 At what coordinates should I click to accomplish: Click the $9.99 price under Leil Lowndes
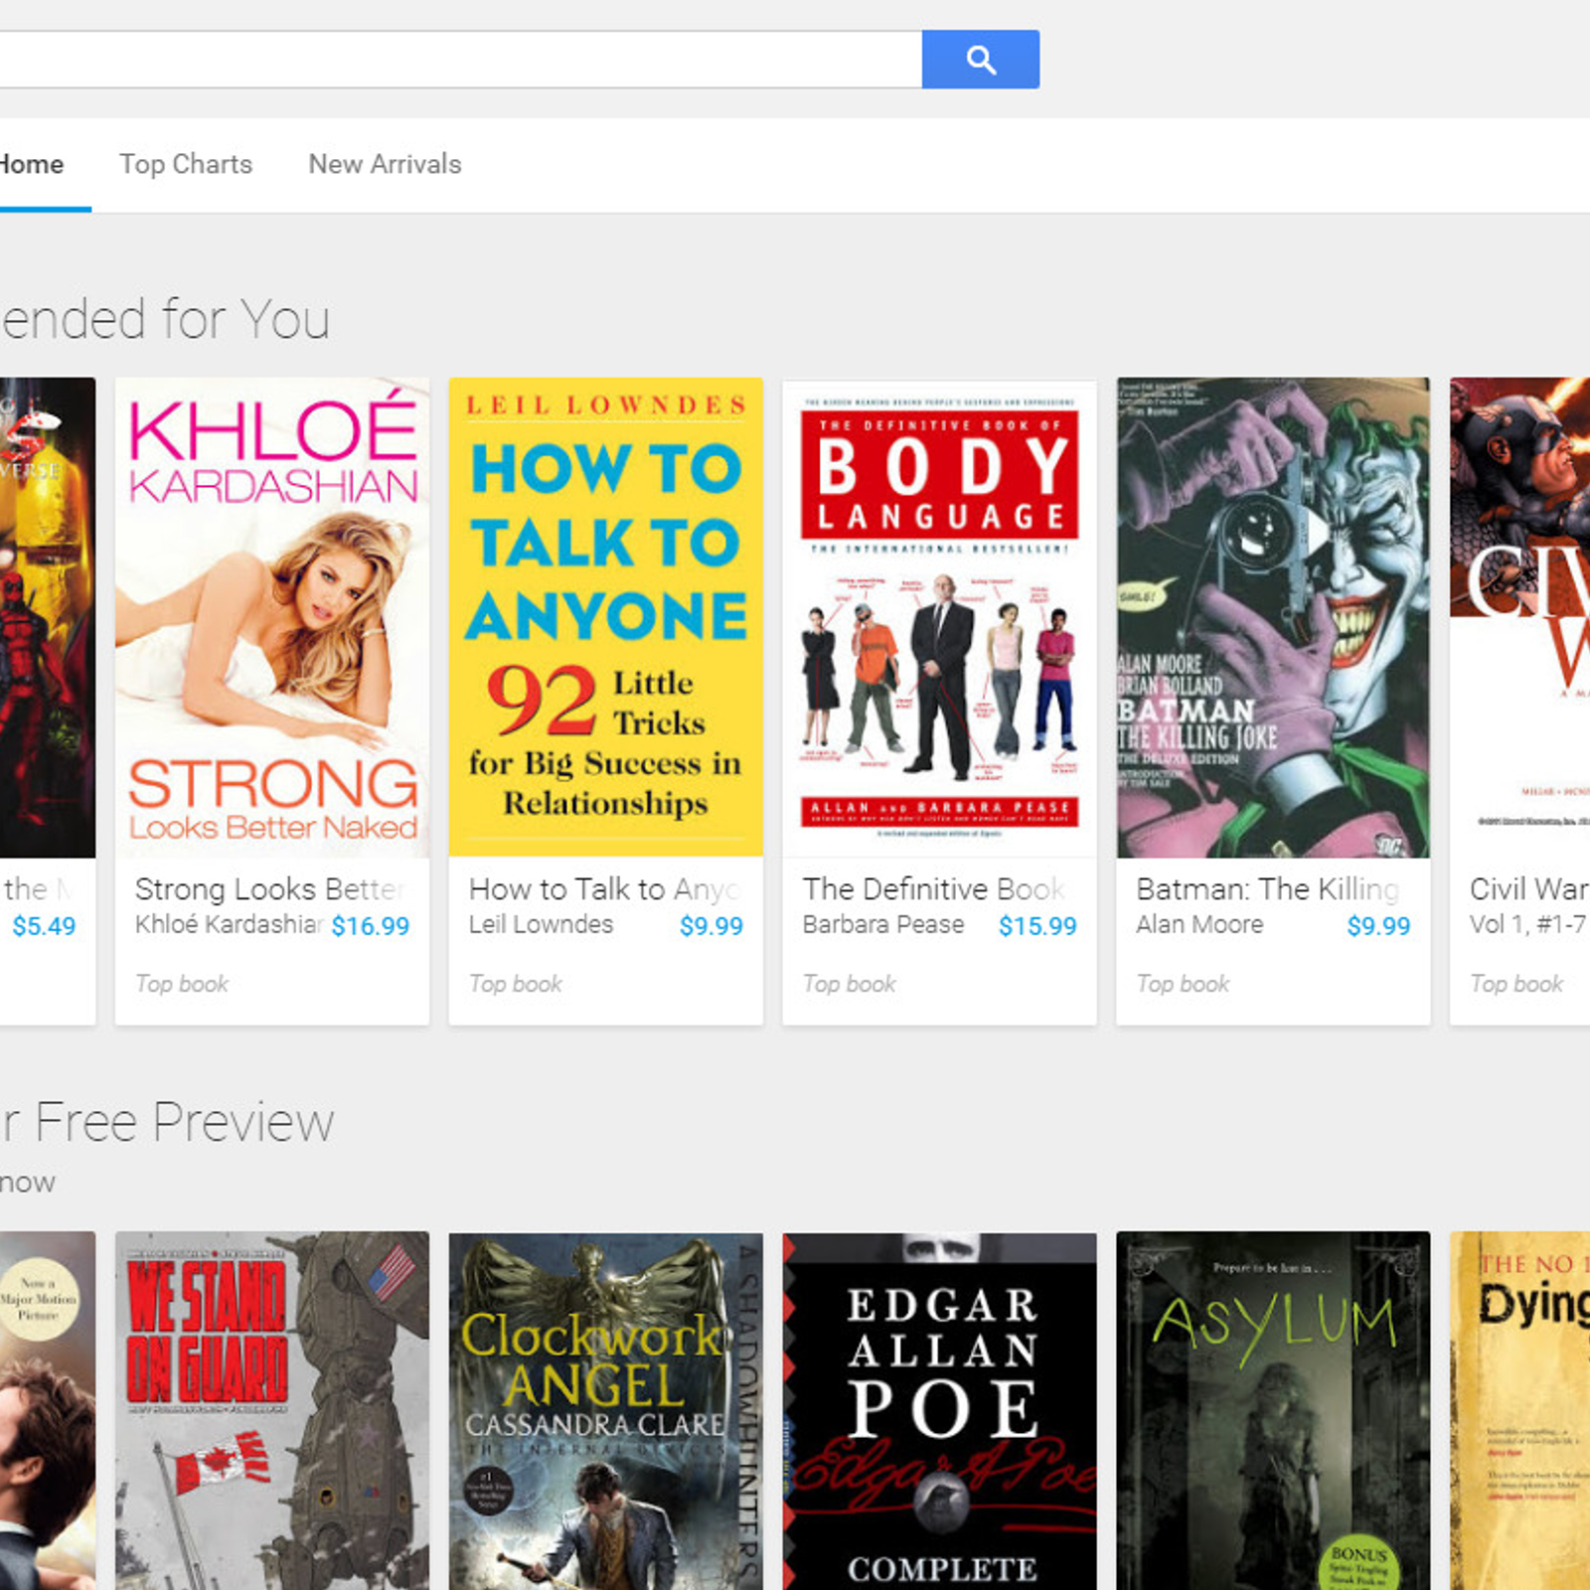click(712, 926)
